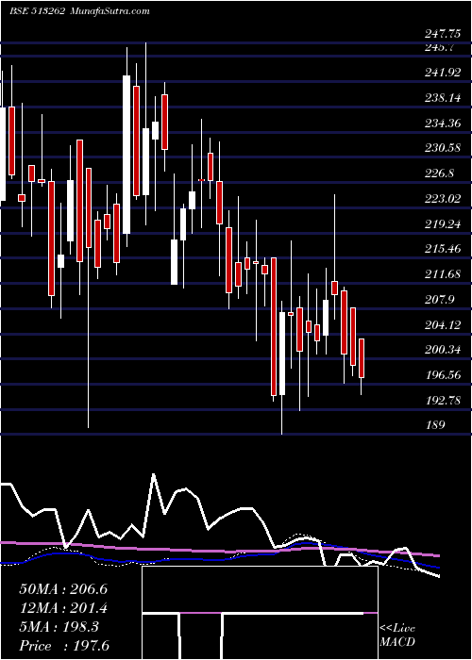Click the BSE 513262 chart title
472x660 pixels.
tap(37, 11)
